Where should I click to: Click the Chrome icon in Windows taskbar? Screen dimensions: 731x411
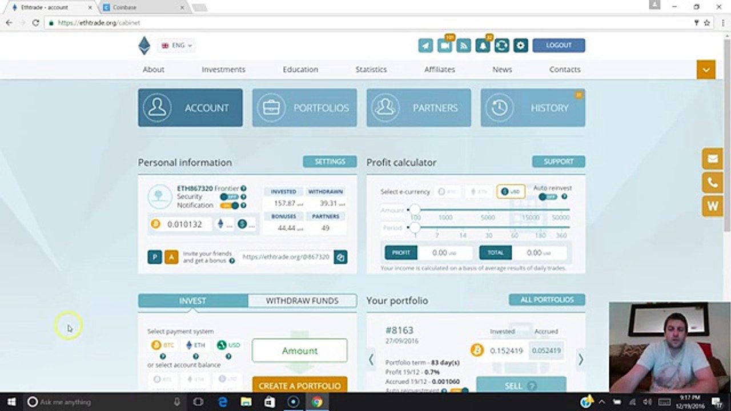click(x=316, y=402)
